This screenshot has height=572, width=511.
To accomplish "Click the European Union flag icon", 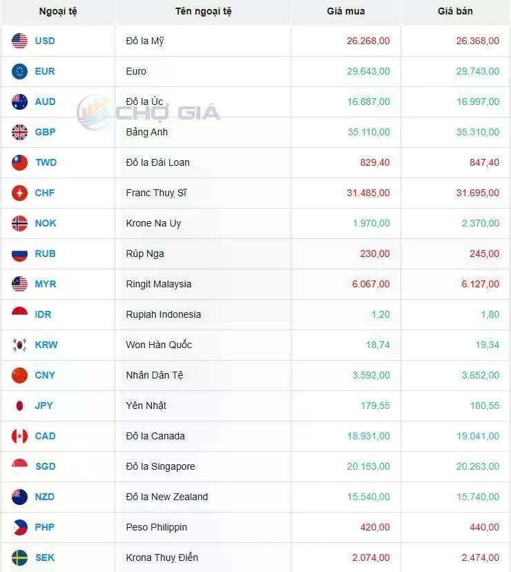I will (20, 71).
